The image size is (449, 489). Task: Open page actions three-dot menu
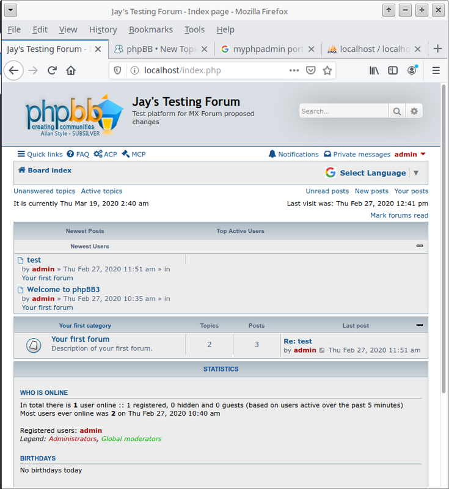[294, 70]
